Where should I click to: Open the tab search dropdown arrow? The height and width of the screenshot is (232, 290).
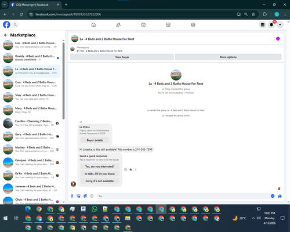[x=4, y=5]
